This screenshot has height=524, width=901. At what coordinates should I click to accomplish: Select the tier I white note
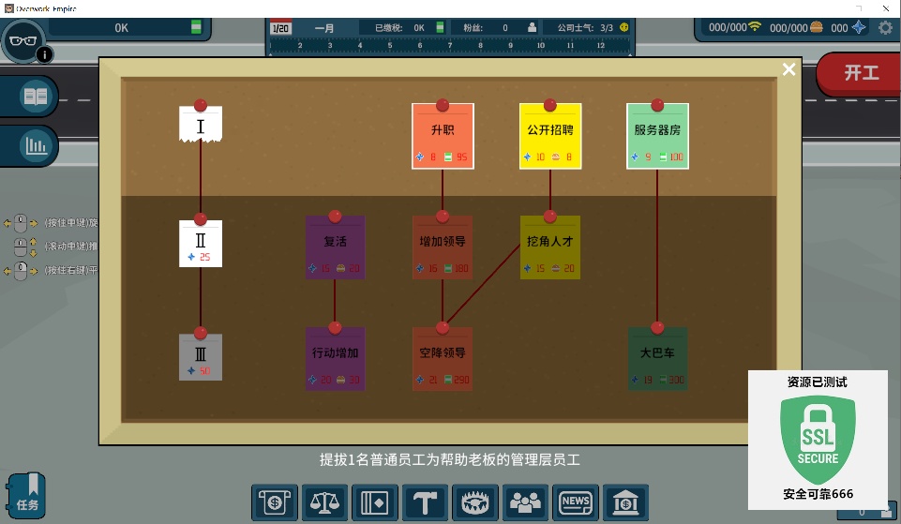(x=201, y=124)
